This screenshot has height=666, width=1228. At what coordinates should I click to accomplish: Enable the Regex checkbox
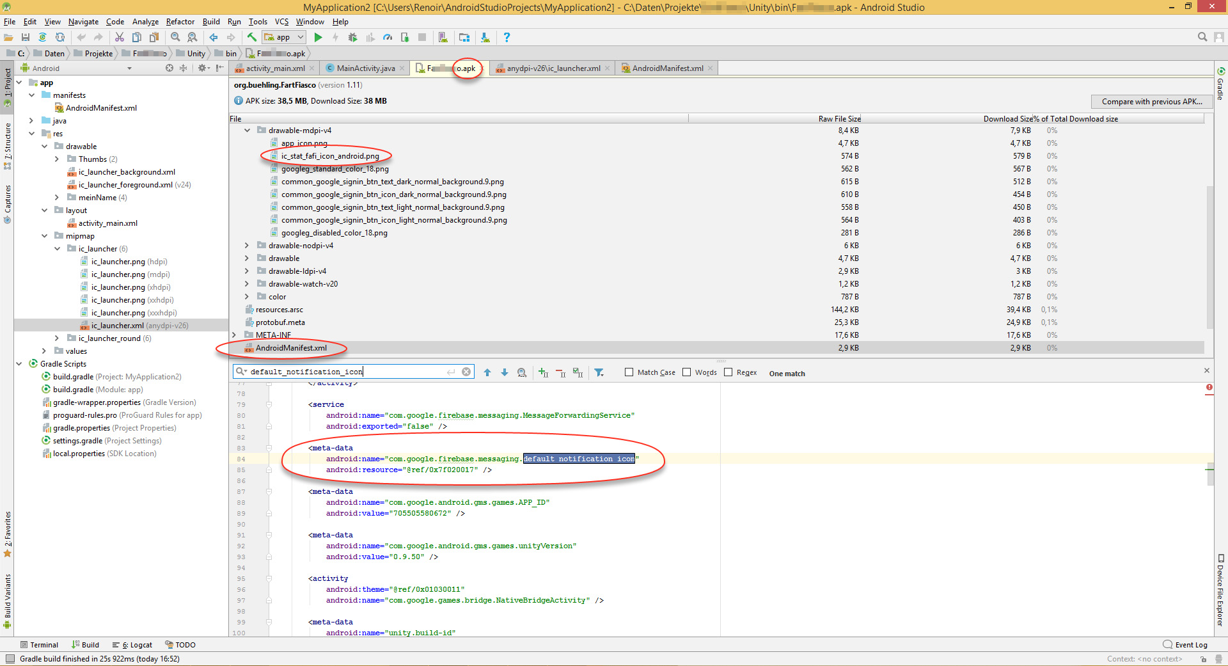728,373
